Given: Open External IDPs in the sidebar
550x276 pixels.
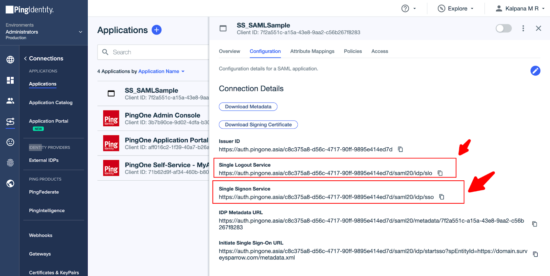Looking at the screenshot, I should 44,160.
